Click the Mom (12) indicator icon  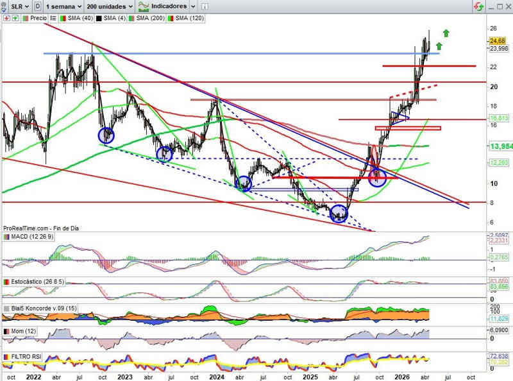point(6,331)
